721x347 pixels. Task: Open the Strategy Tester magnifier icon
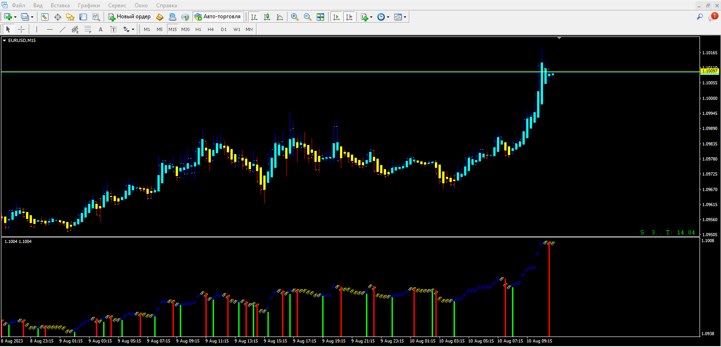(96, 17)
